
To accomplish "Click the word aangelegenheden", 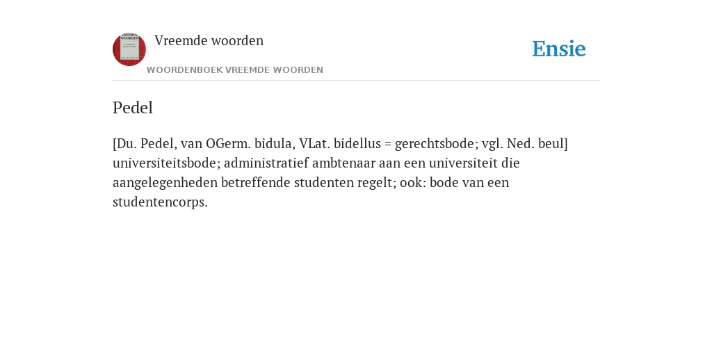I will coord(165,183).
